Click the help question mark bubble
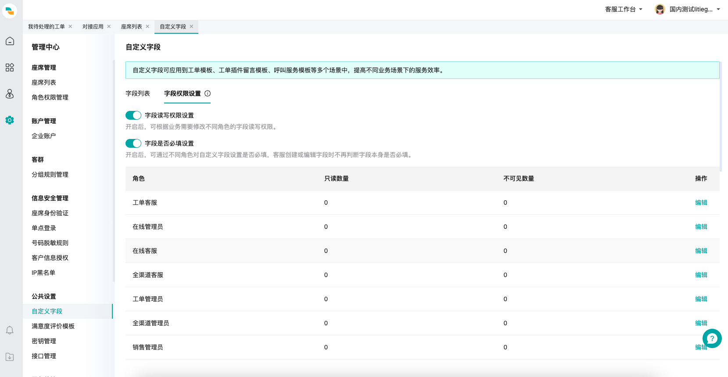728x377 pixels. pos(712,338)
